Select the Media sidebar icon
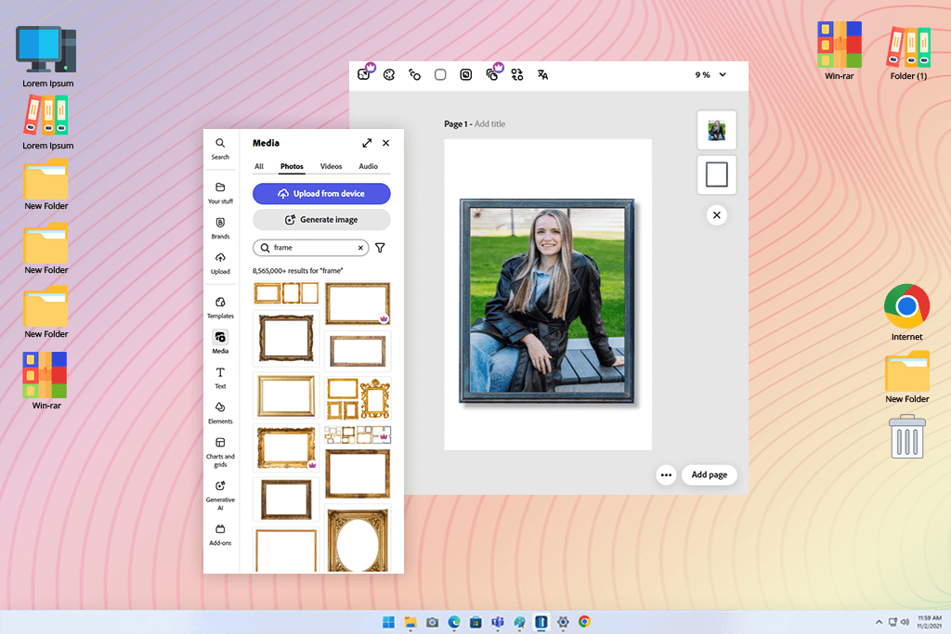This screenshot has height=634, width=951. click(220, 342)
